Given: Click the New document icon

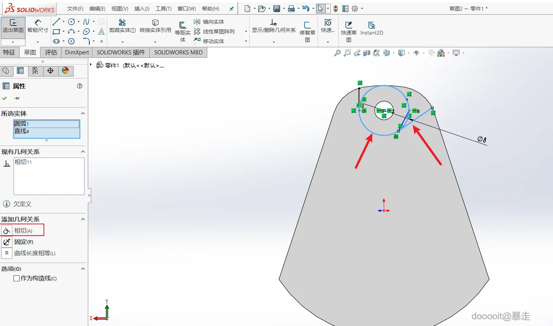Looking at the screenshot, I should click(x=247, y=9).
